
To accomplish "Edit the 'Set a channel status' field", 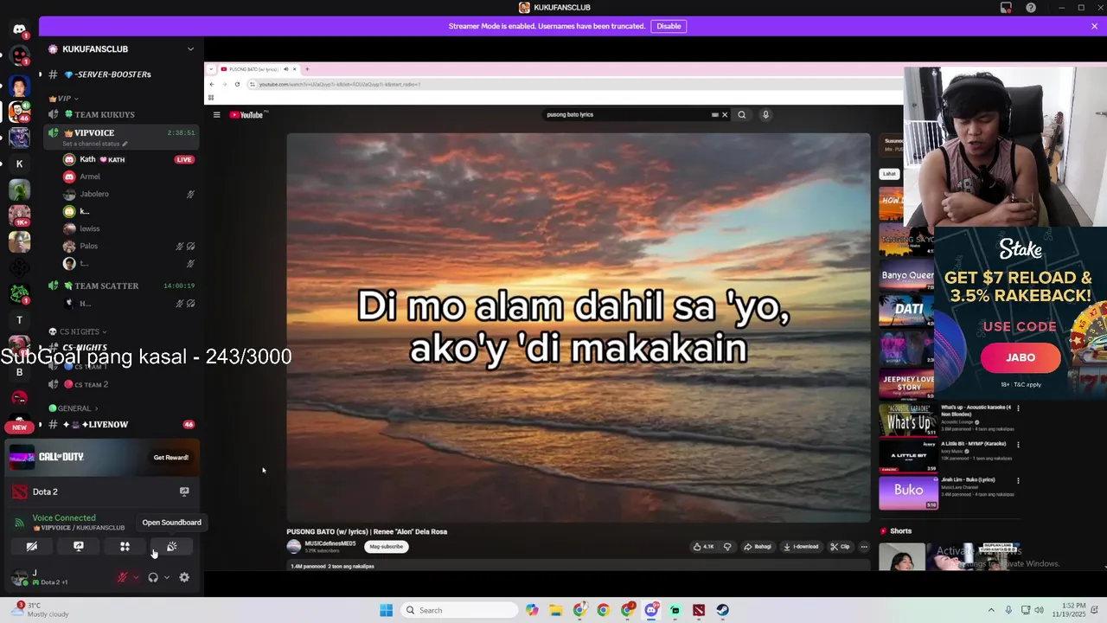I will [95, 144].
